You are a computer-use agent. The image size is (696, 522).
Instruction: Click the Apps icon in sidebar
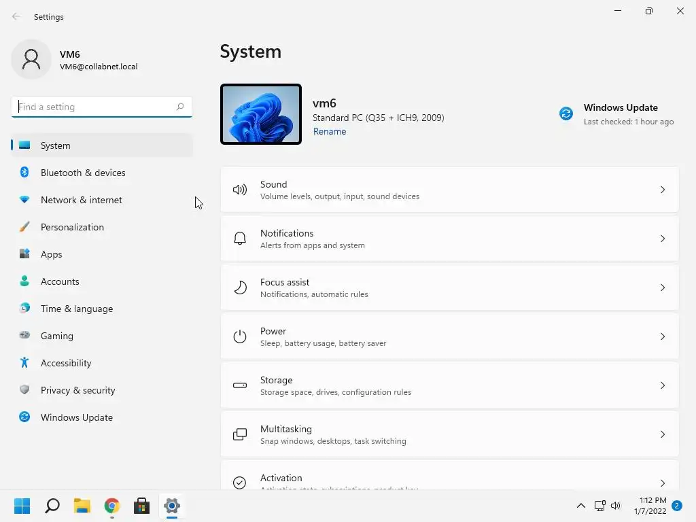click(x=24, y=254)
